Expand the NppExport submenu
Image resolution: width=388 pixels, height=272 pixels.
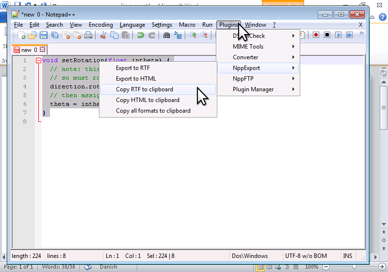[258, 68]
